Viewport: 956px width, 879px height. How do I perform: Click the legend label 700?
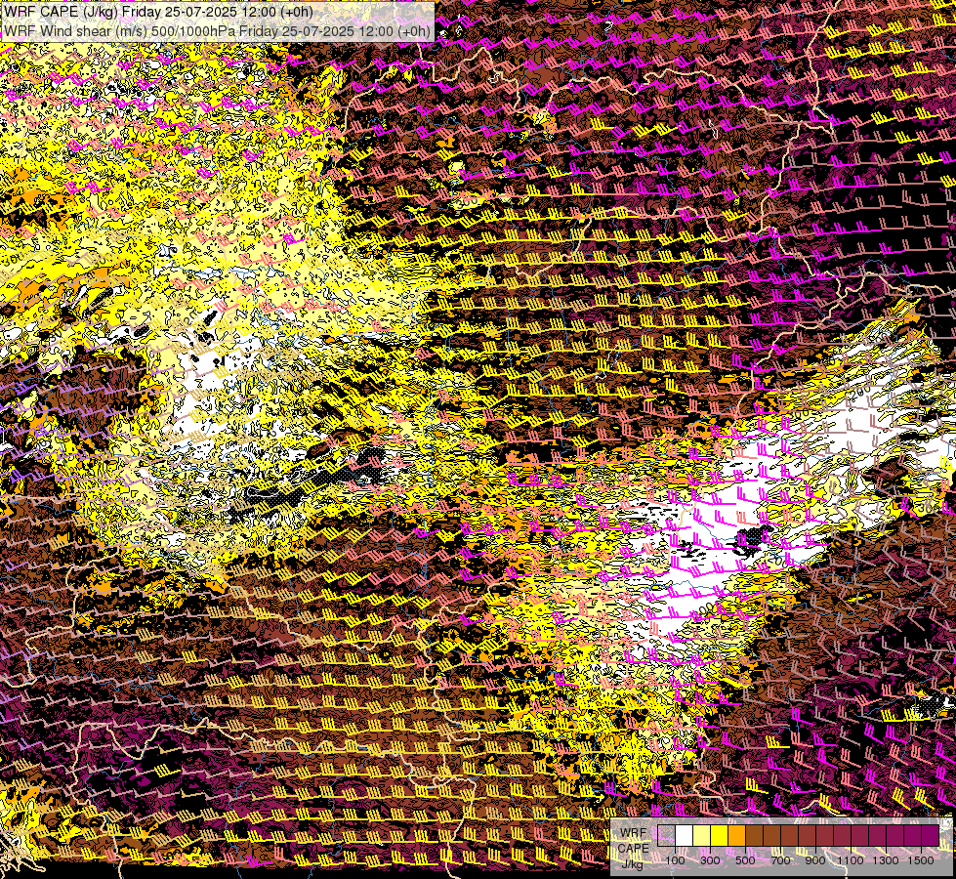[780, 860]
